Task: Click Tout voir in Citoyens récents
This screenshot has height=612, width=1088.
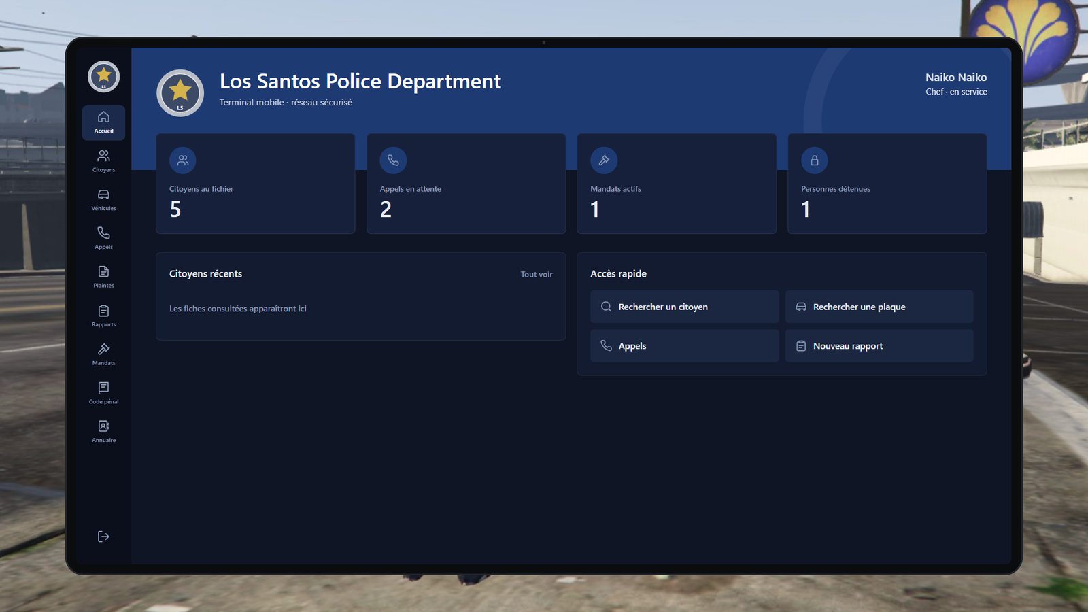Action: click(537, 275)
